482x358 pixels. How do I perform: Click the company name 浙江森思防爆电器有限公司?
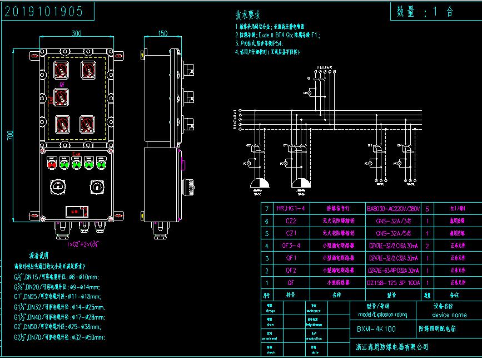point(392,346)
